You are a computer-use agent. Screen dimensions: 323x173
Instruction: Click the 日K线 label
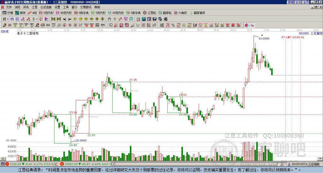coord(5,32)
